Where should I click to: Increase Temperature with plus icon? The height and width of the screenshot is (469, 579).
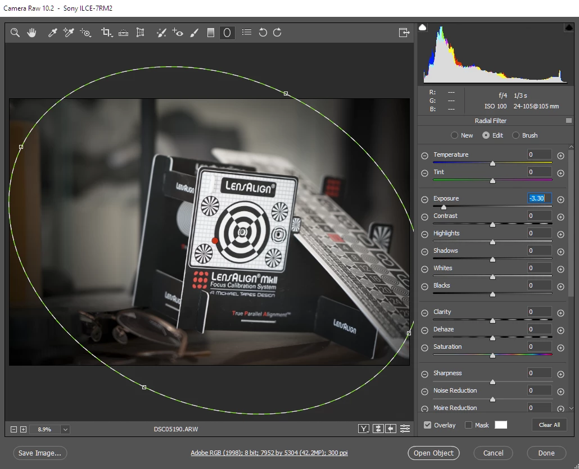pos(560,156)
